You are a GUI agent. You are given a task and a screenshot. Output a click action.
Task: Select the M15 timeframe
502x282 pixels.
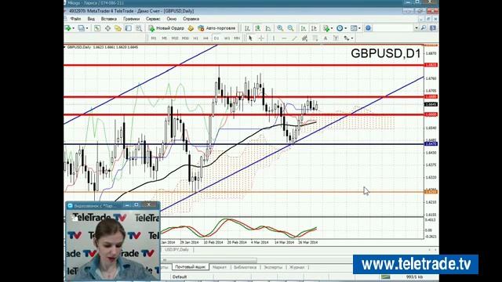pos(175,38)
